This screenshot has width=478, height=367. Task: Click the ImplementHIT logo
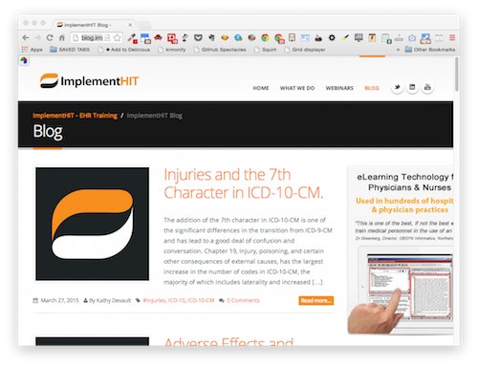click(x=89, y=81)
